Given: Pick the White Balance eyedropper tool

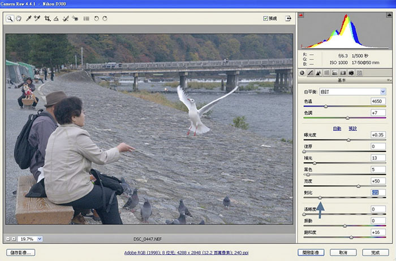Looking at the screenshot, I should (28, 19).
